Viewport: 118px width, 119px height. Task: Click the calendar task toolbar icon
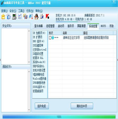(20, 16)
